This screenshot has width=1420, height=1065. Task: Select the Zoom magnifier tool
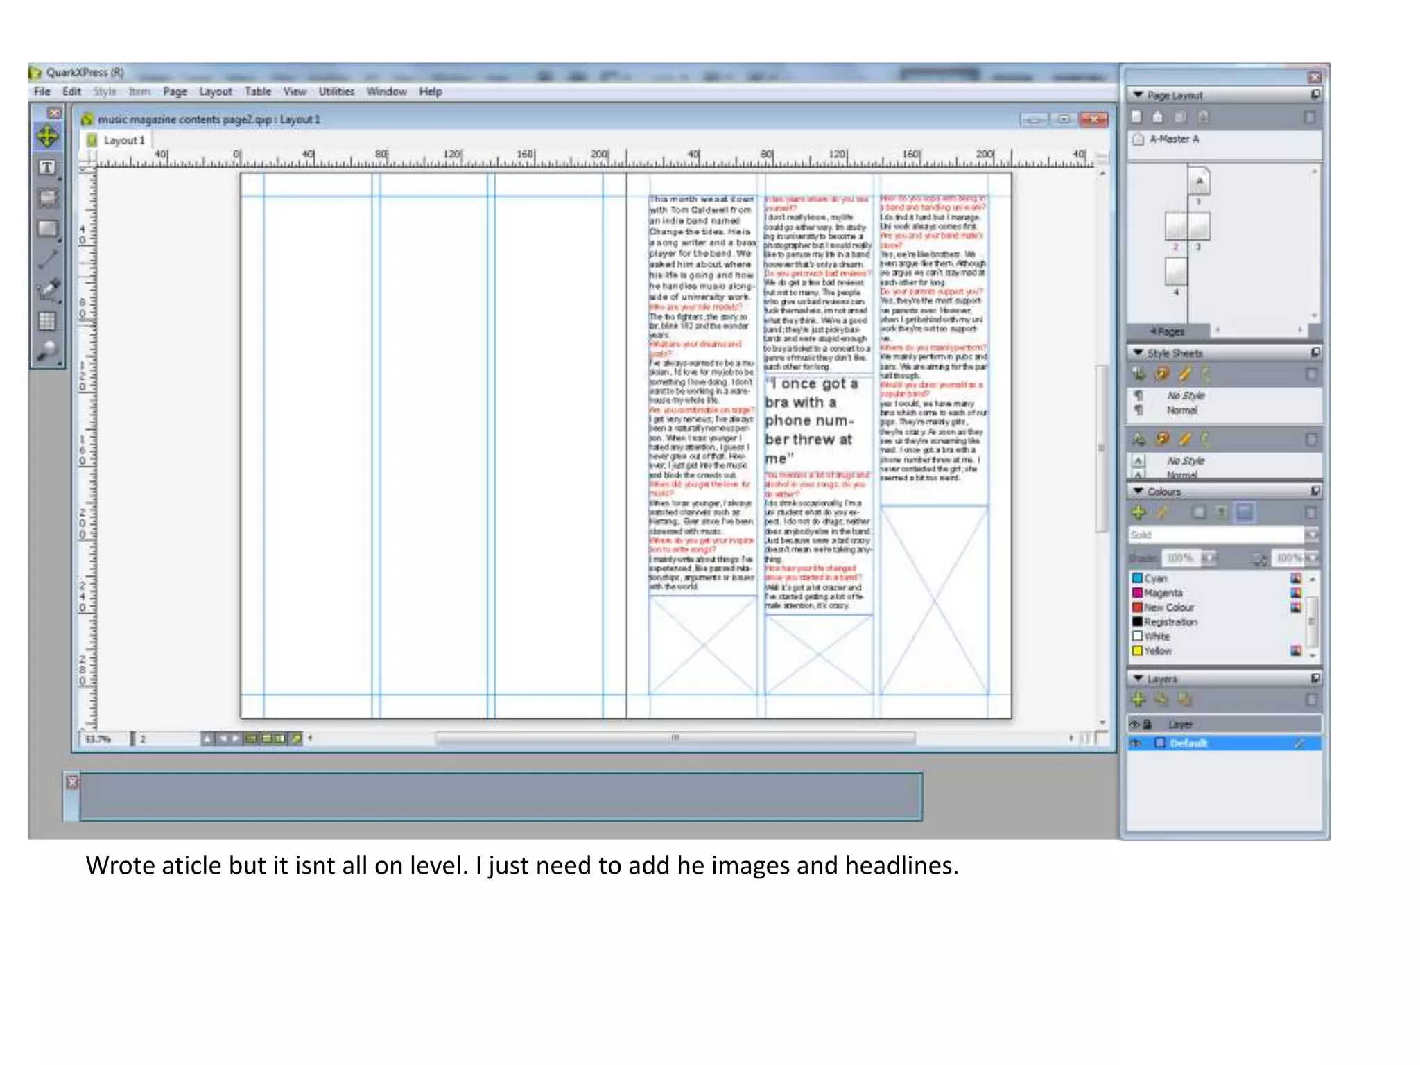pyautogui.click(x=47, y=351)
